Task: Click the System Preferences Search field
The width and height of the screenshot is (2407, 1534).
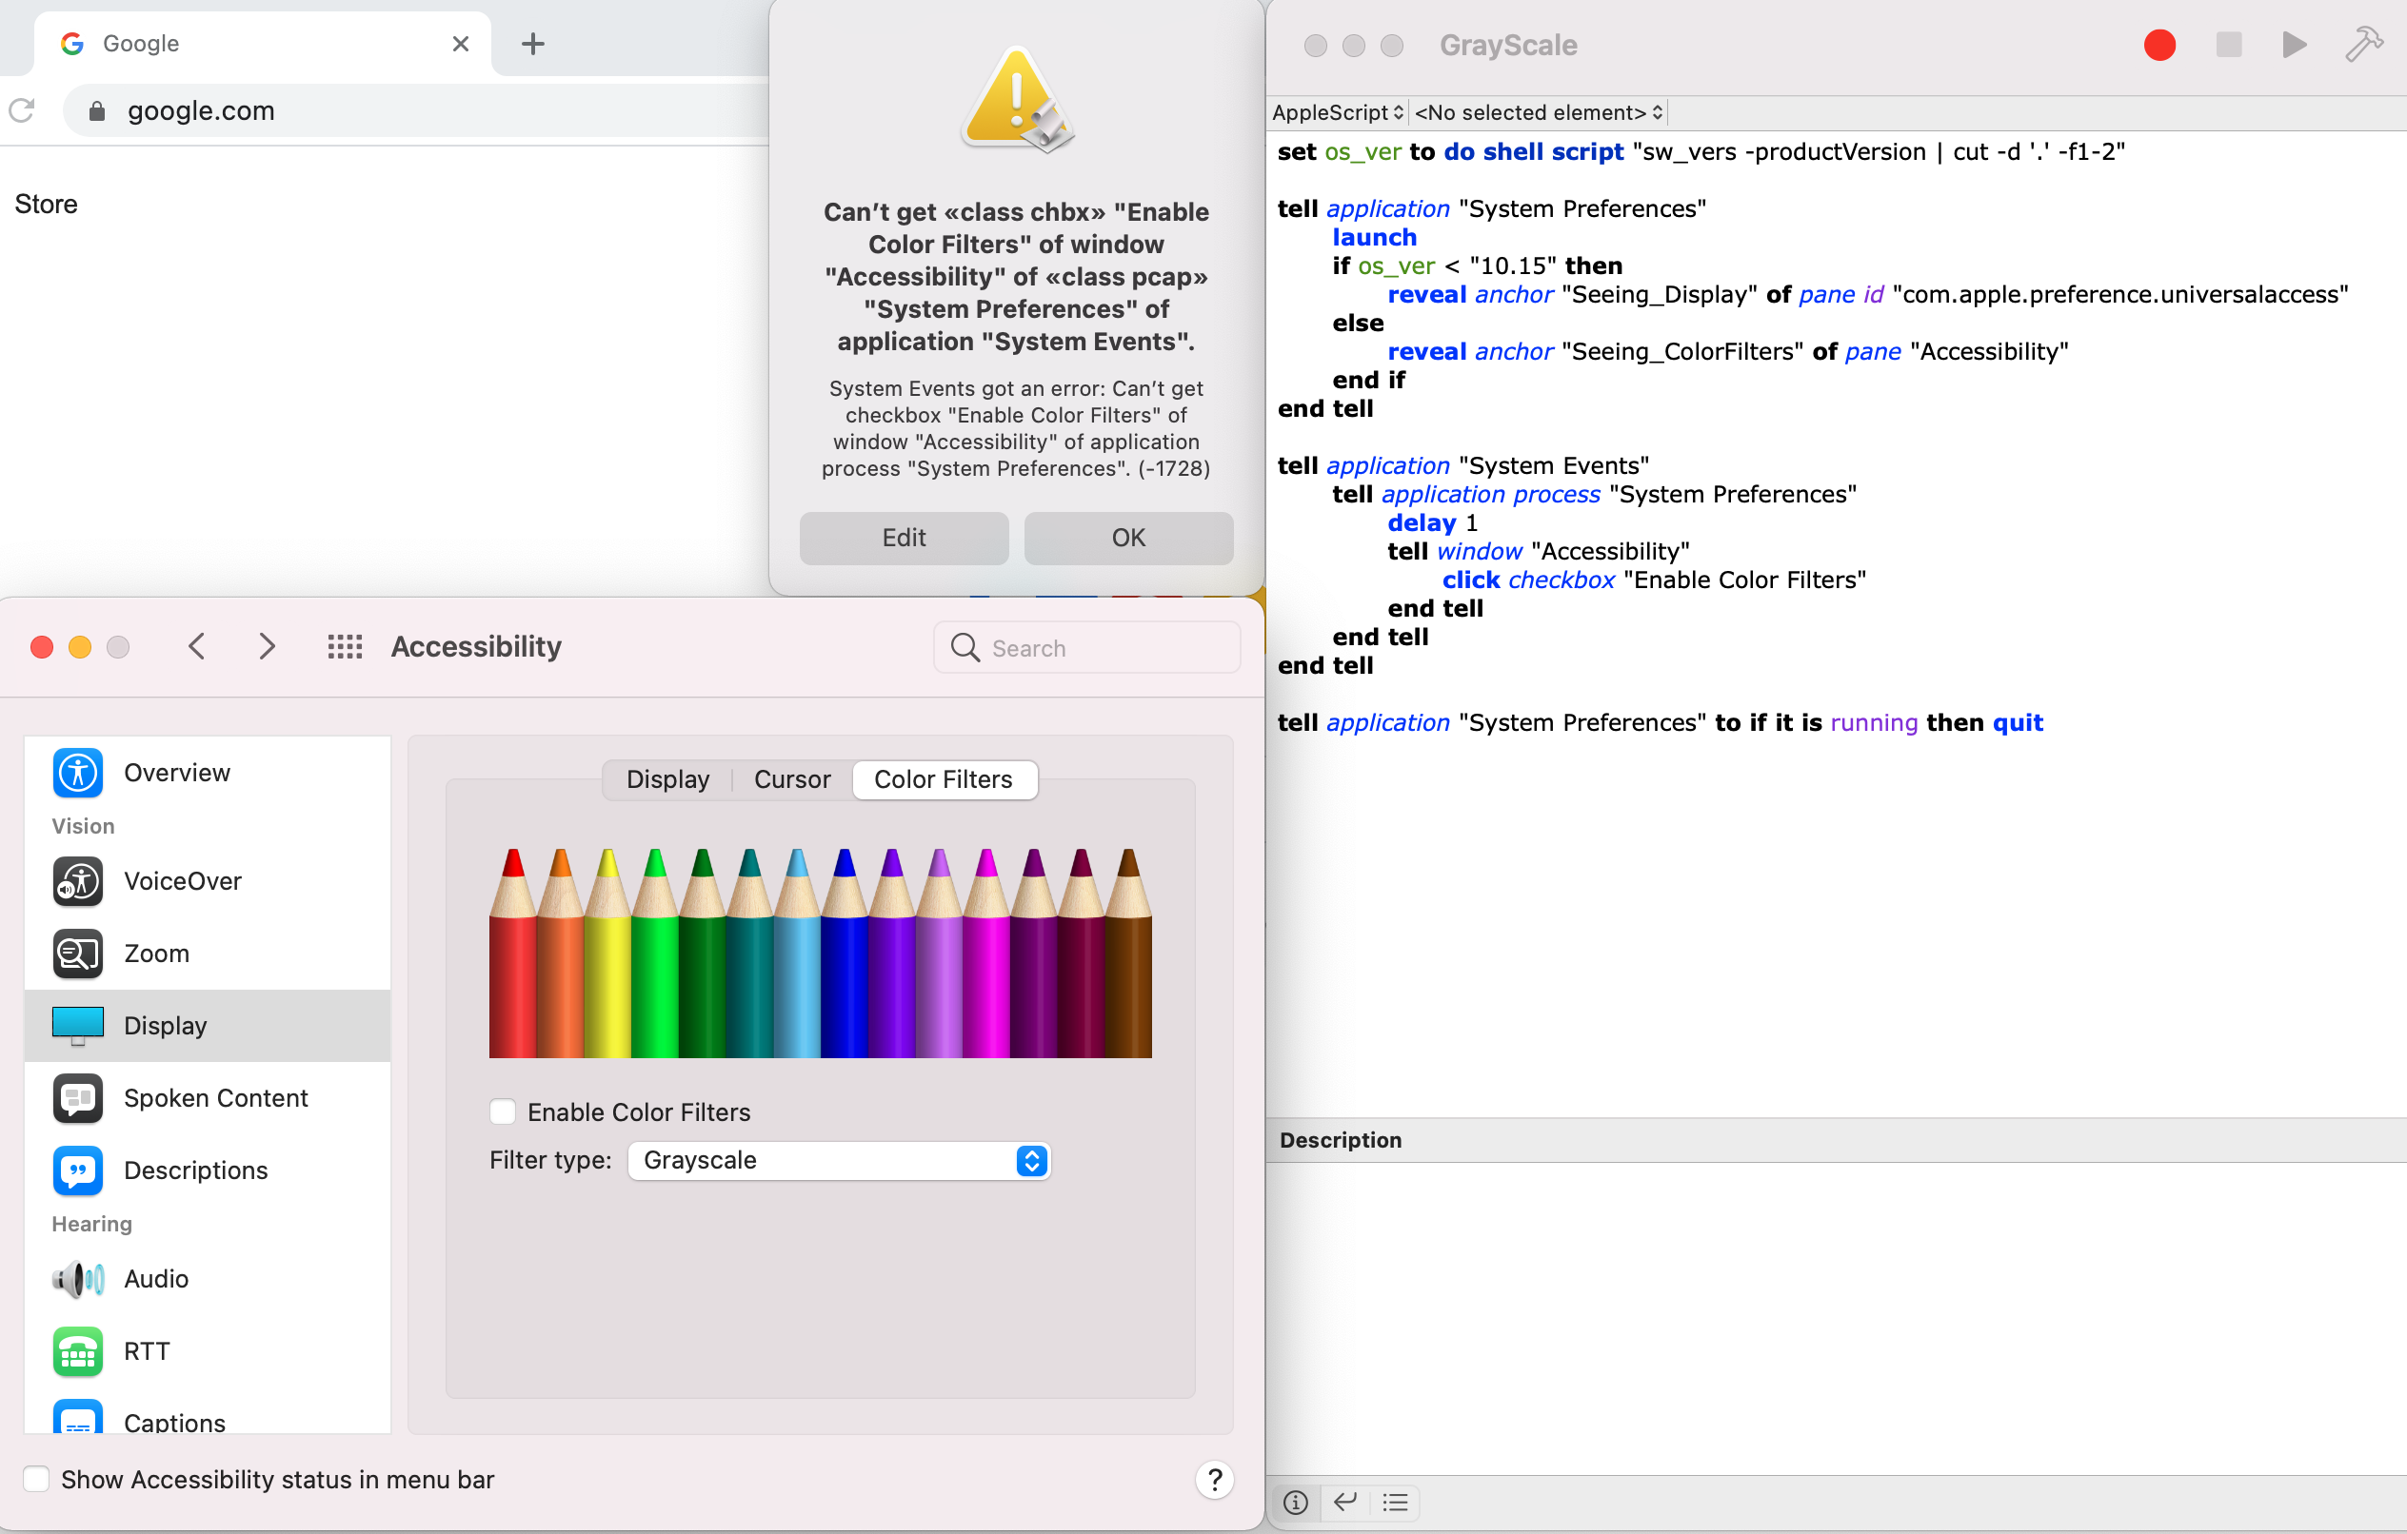Action: [1087, 648]
